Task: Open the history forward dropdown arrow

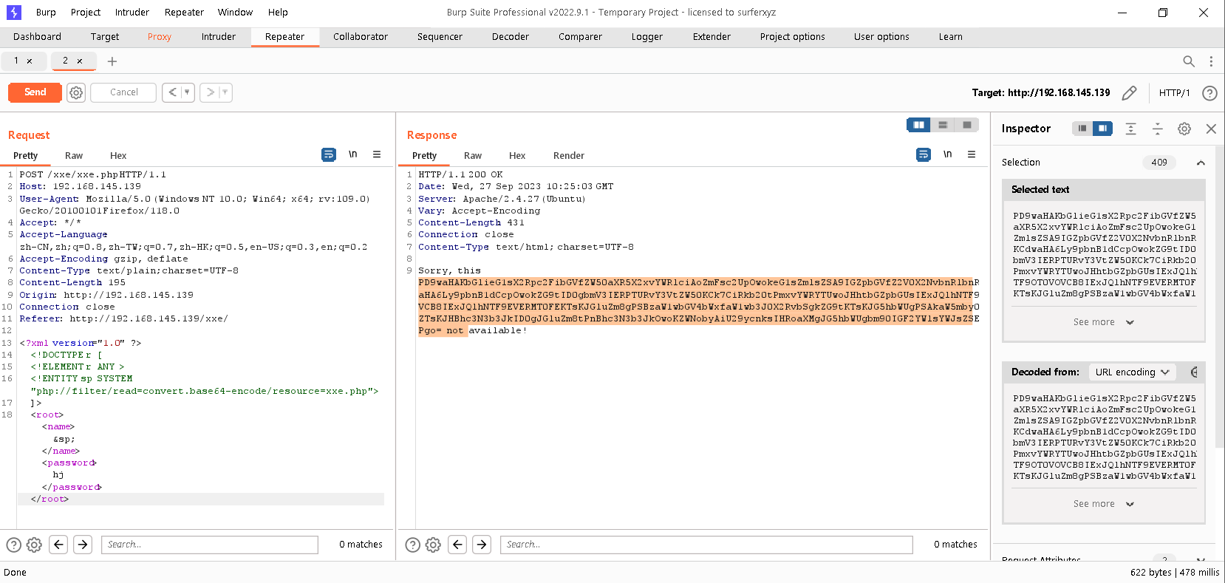Action: (x=225, y=92)
